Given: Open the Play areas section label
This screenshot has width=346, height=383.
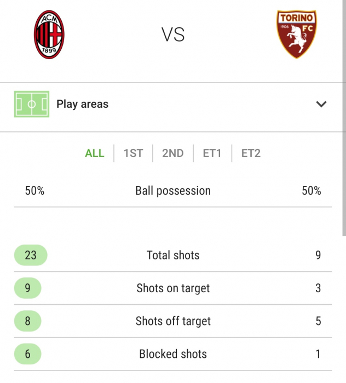Looking at the screenshot, I should 82,104.
